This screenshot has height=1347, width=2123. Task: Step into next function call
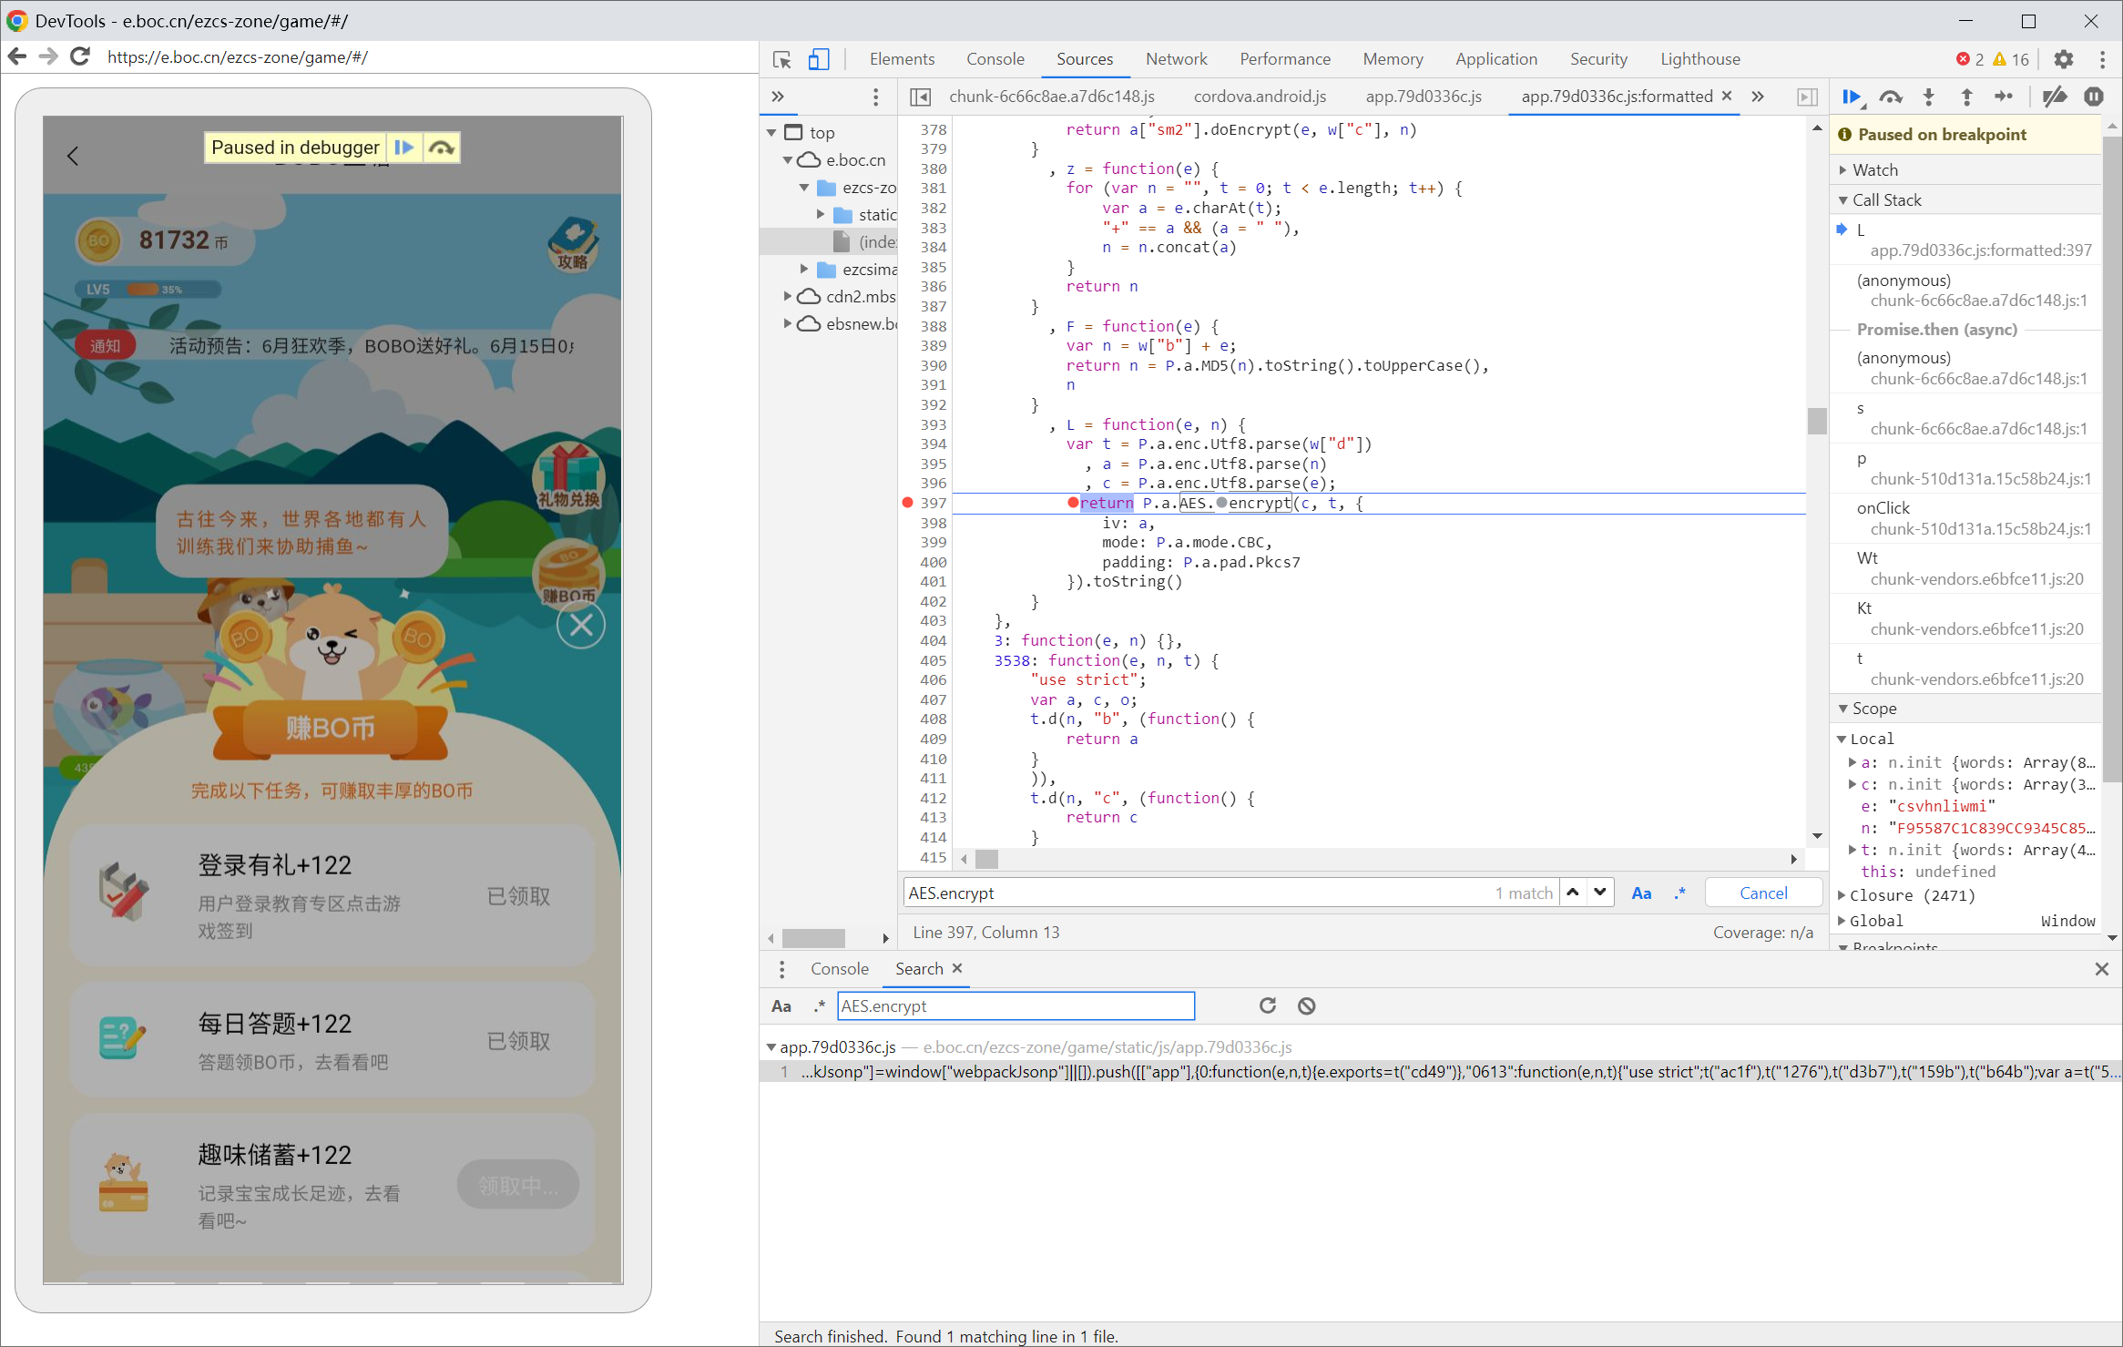click(1928, 97)
